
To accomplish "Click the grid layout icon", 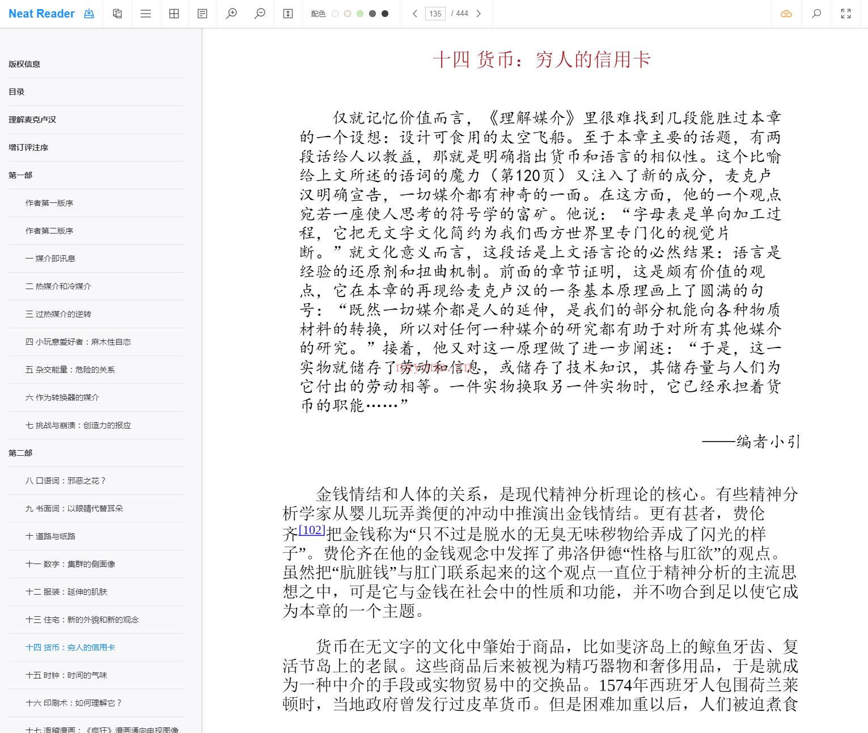I will coord(174,14).
